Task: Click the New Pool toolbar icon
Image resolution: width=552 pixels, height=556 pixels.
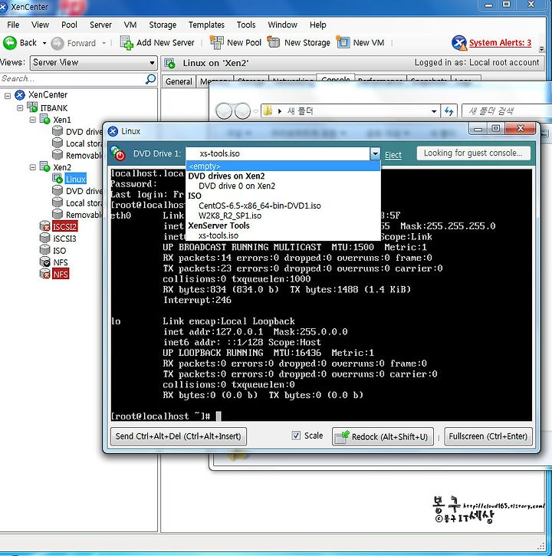Action: point(217,42)
